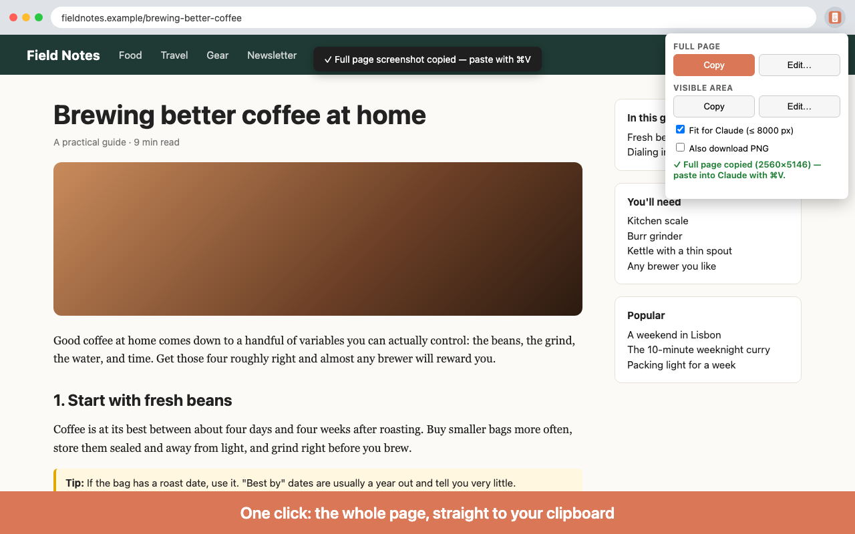The width and height of the screenshot is (855, 534).
Task: Click the screenshot extension icon in toolbar
Action: pyautogui.click(x=834, y=17)
